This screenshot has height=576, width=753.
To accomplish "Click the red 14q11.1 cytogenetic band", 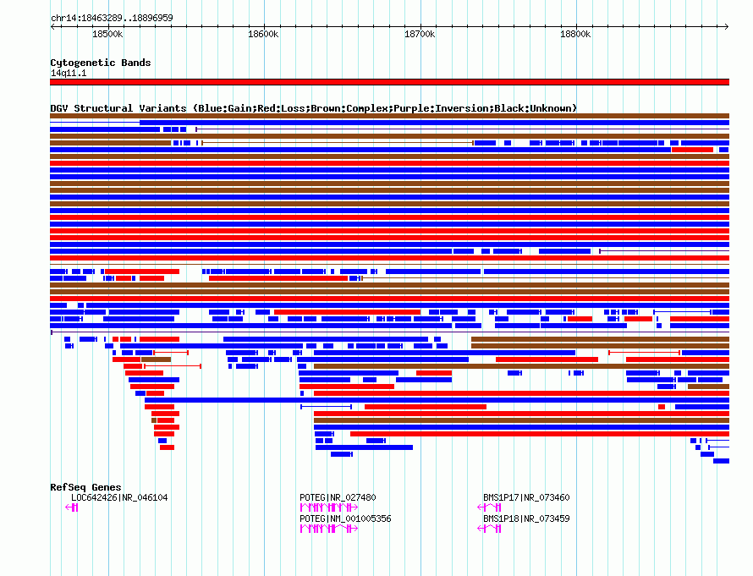I will 389,82.
